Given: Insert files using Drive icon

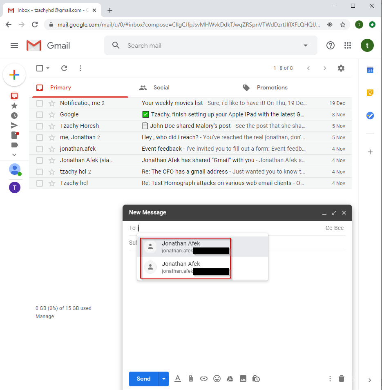Looking at the screenshot, I should 230,379.
